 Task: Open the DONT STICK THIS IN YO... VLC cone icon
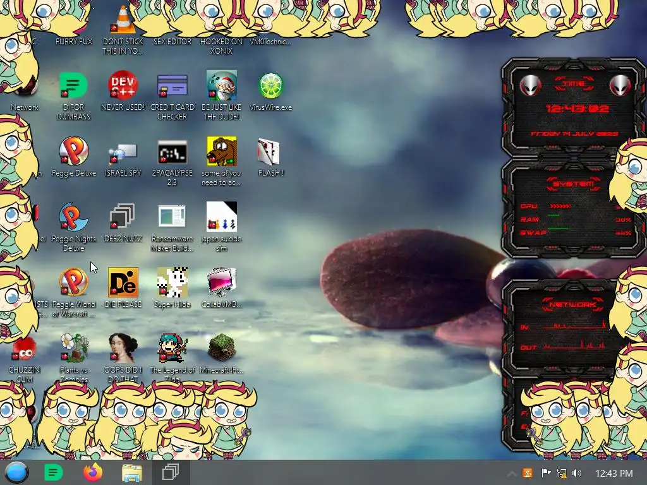click(x=123, y=20)
